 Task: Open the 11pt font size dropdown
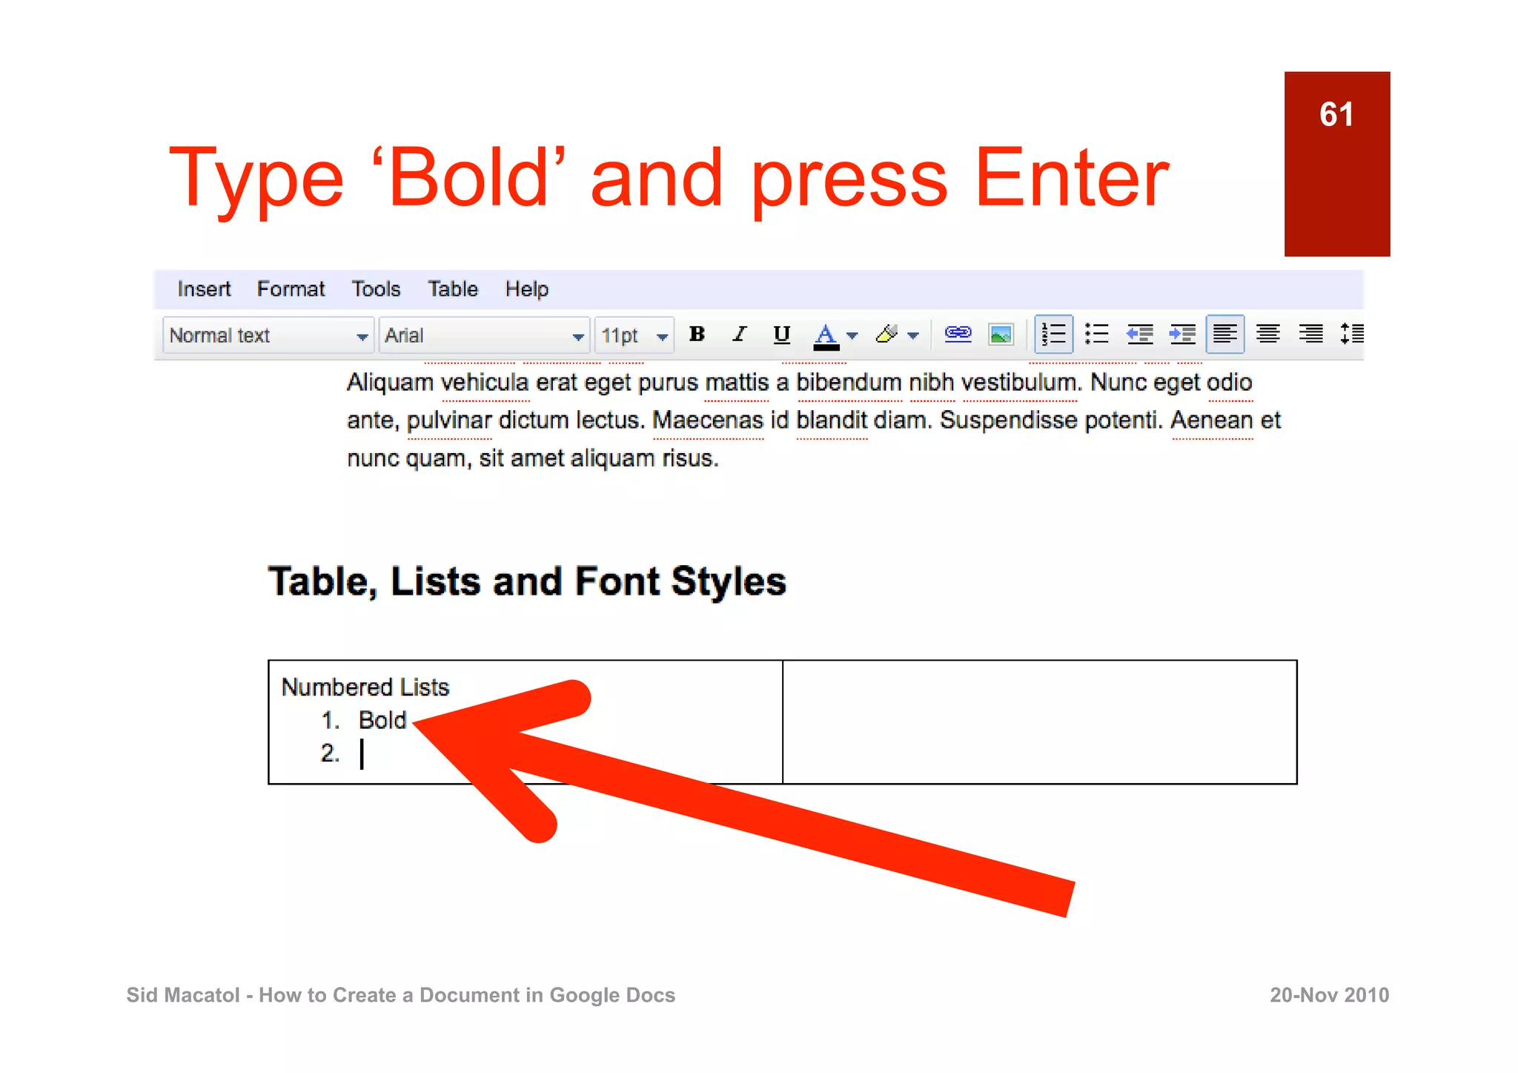pos(634,335)
